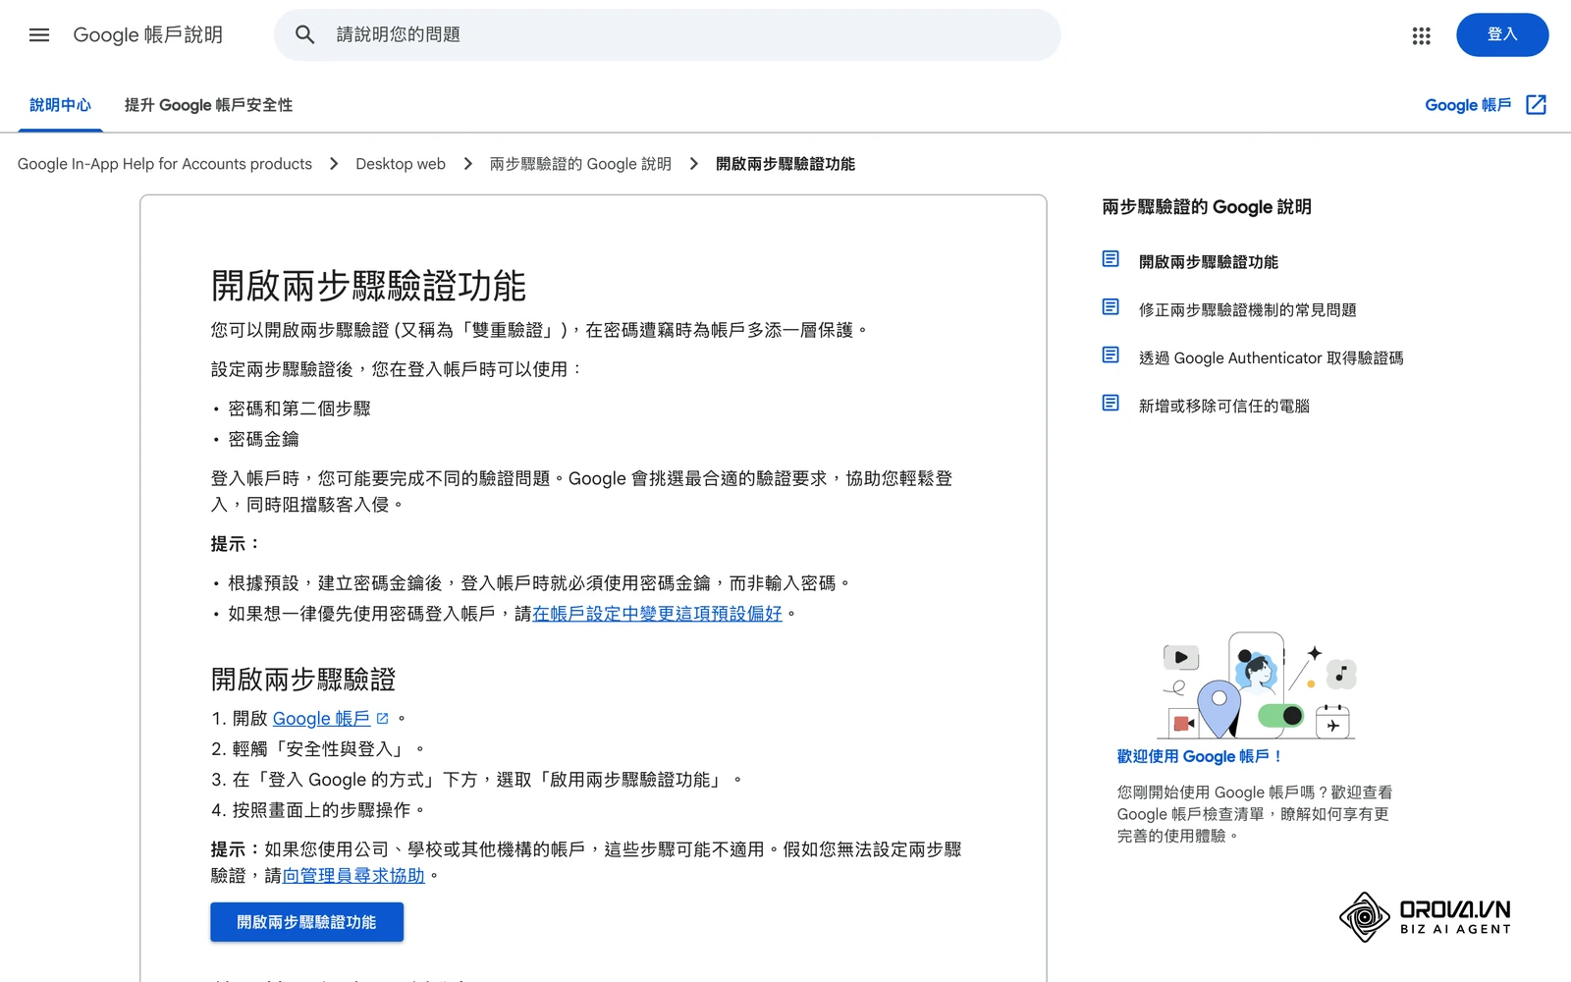1571x982 pixels.
Task: Click bullet text 密碼金鑰
Action: pos(263,439)
